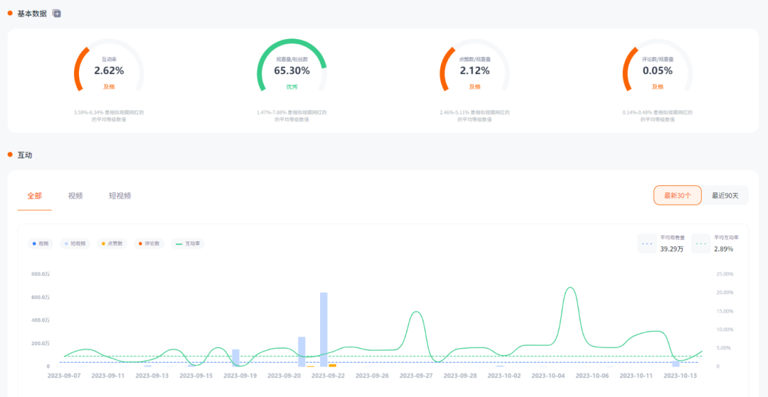Click the 2.46%-5.11% benchmark description
The image size is (768, 397).
click(x=474, y=116)
